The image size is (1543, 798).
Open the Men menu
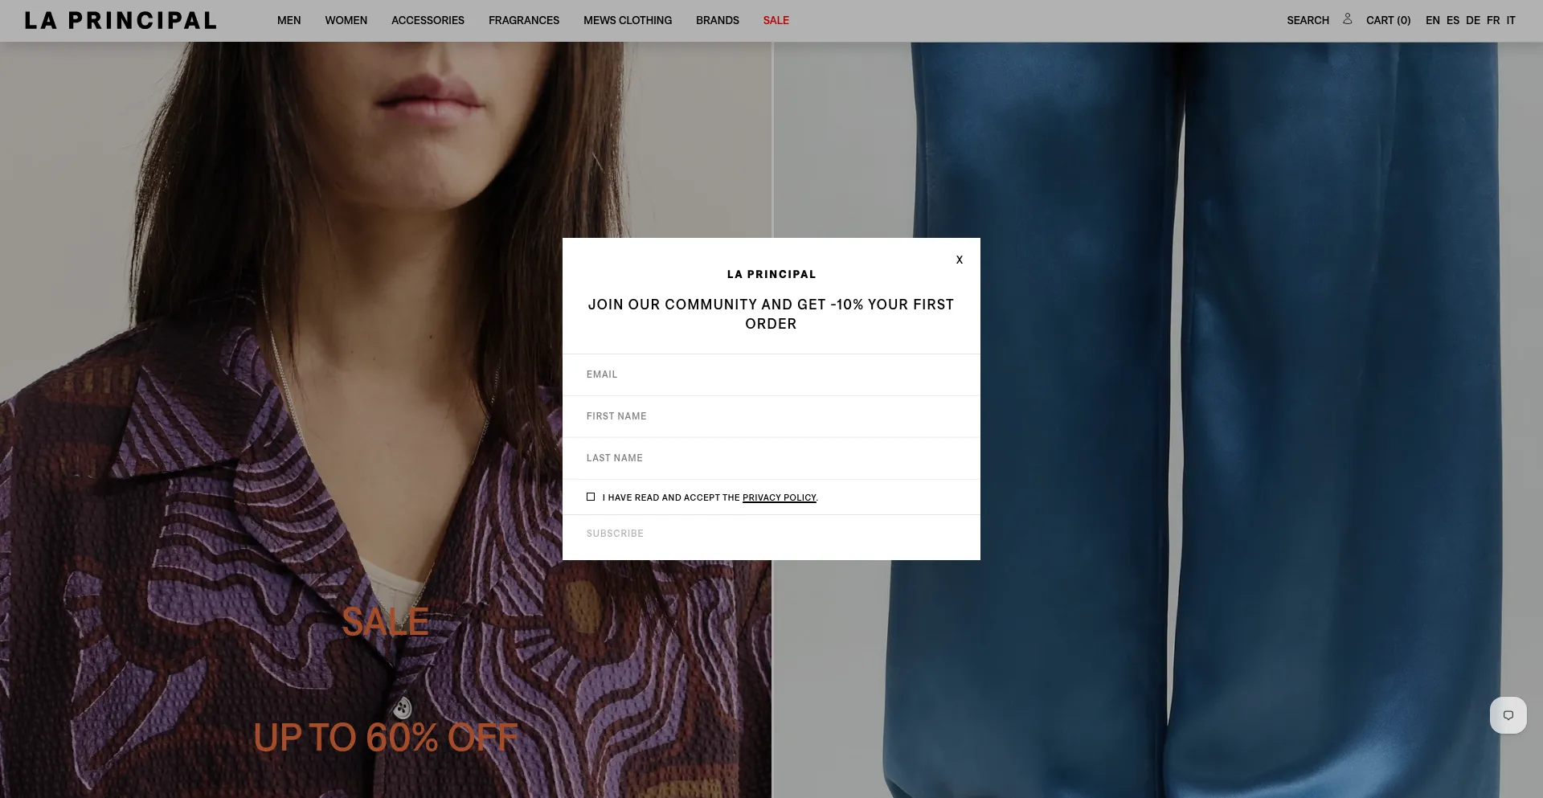[x=289, y=20]
